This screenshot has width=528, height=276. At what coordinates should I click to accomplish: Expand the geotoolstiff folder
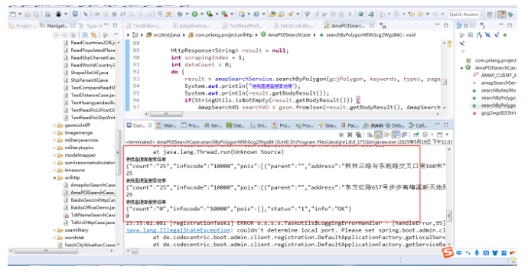pos(54,125)
